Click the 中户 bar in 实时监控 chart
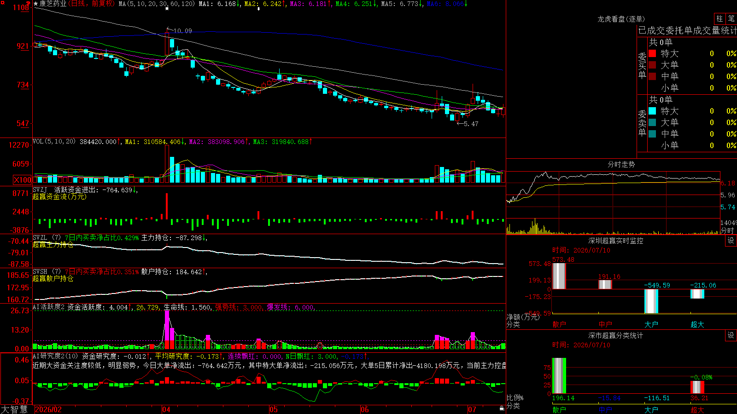The width and height of the screenshot is (737, 414). (x=605, y=284)
